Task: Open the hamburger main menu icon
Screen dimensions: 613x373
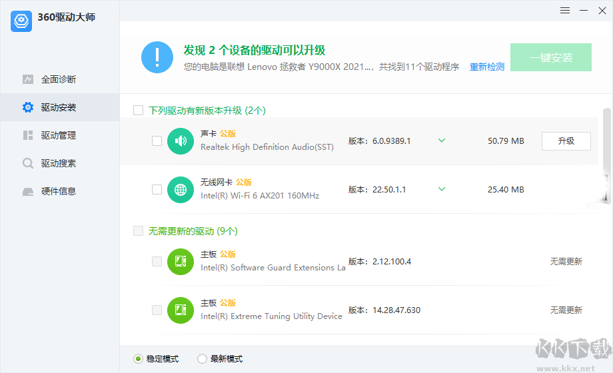Action: click(565, 11)
